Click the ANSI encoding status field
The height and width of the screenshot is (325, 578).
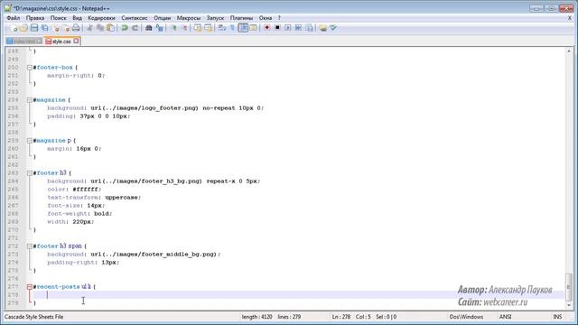click(x=505, y=317)
